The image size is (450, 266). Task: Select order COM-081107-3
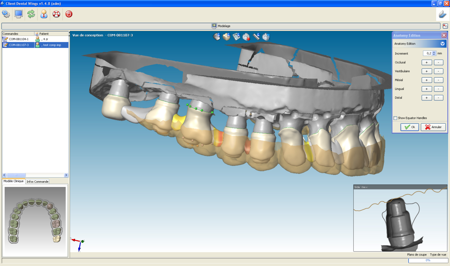click(18, 45)
